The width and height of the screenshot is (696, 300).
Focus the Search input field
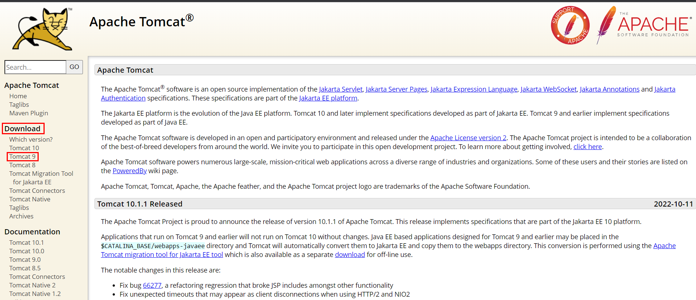[35, 67]
